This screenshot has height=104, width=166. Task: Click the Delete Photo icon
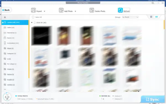point(92,10)
